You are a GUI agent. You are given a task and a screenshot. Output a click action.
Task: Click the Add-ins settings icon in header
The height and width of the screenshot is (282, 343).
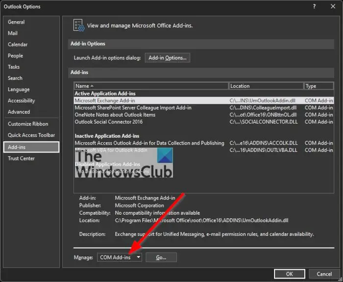pyautogui.click(x=79, y=26)
